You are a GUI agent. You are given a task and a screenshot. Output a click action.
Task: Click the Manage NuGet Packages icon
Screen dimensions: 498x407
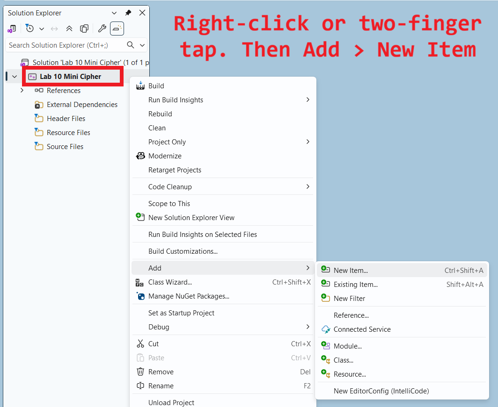[x=140, y=296]
